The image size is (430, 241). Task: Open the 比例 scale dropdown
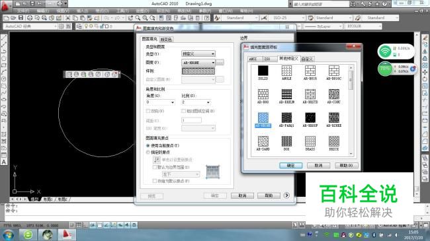pos(196,102)
